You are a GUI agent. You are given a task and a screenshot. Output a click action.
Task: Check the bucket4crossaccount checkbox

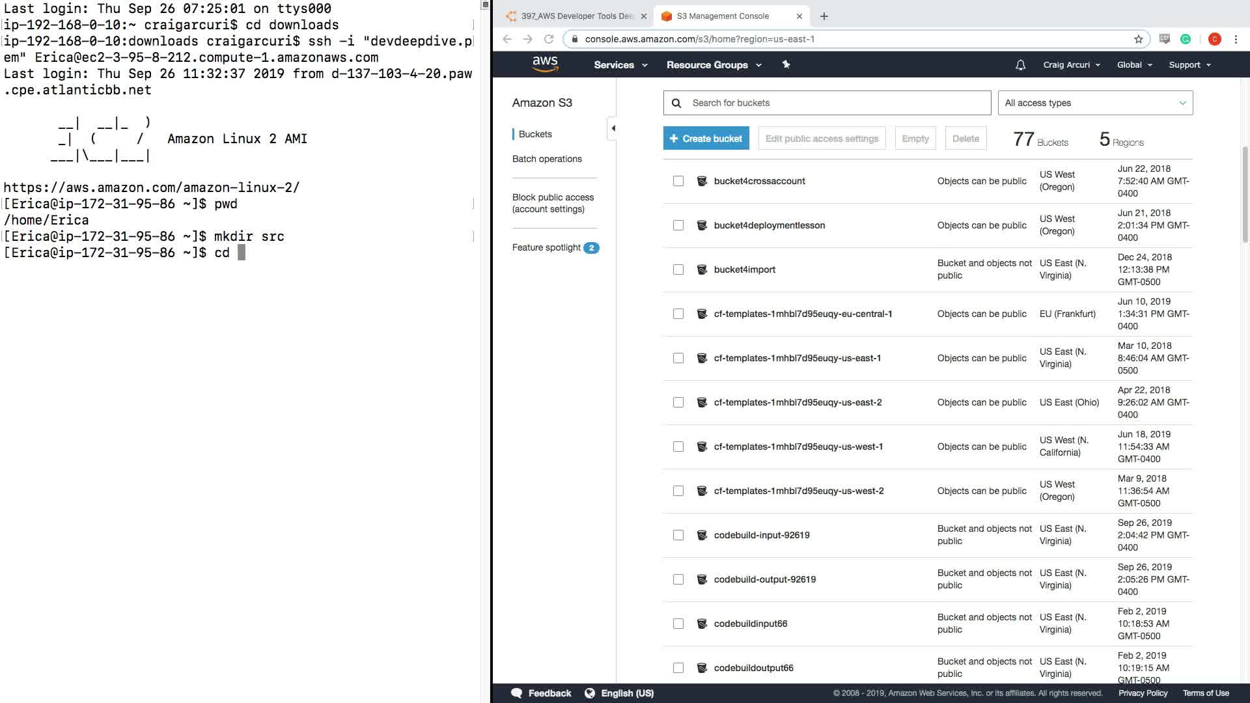click(x=678, y=181)
